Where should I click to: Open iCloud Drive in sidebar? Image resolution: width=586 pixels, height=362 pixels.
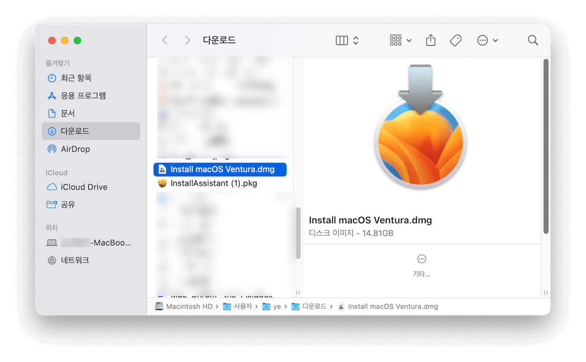click(91, 187)
